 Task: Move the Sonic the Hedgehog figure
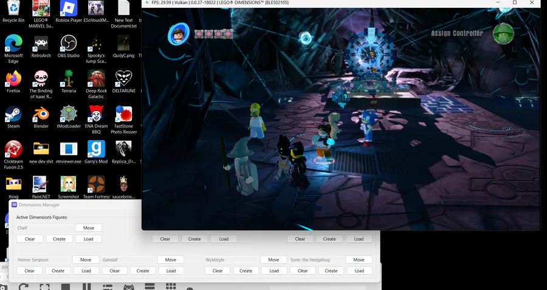359,260
